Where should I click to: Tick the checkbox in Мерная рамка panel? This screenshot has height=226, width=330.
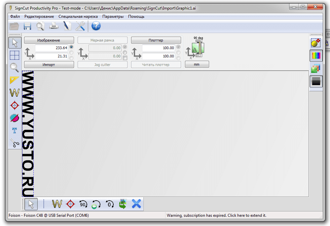click(125, 58)
